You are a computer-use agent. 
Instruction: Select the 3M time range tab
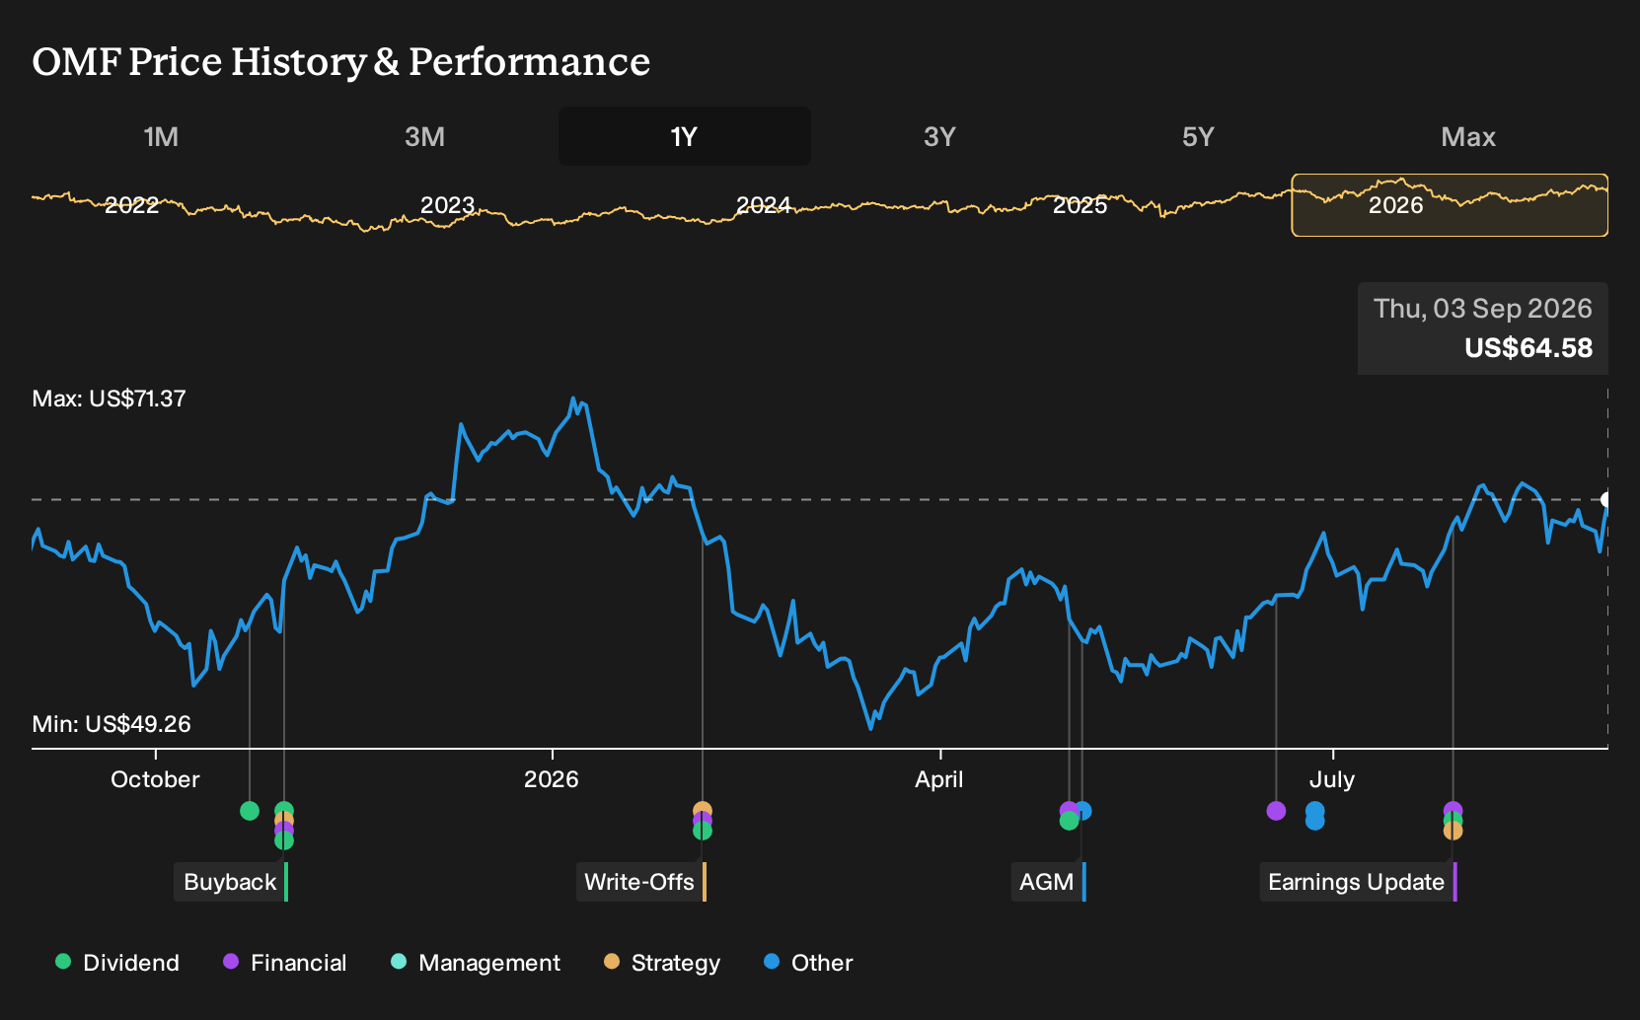pyautogui.click(x=424, y=136)
